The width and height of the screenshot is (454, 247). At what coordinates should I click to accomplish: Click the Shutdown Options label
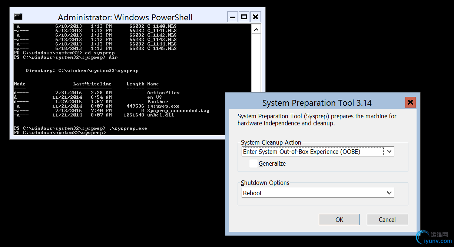(265, 183)
